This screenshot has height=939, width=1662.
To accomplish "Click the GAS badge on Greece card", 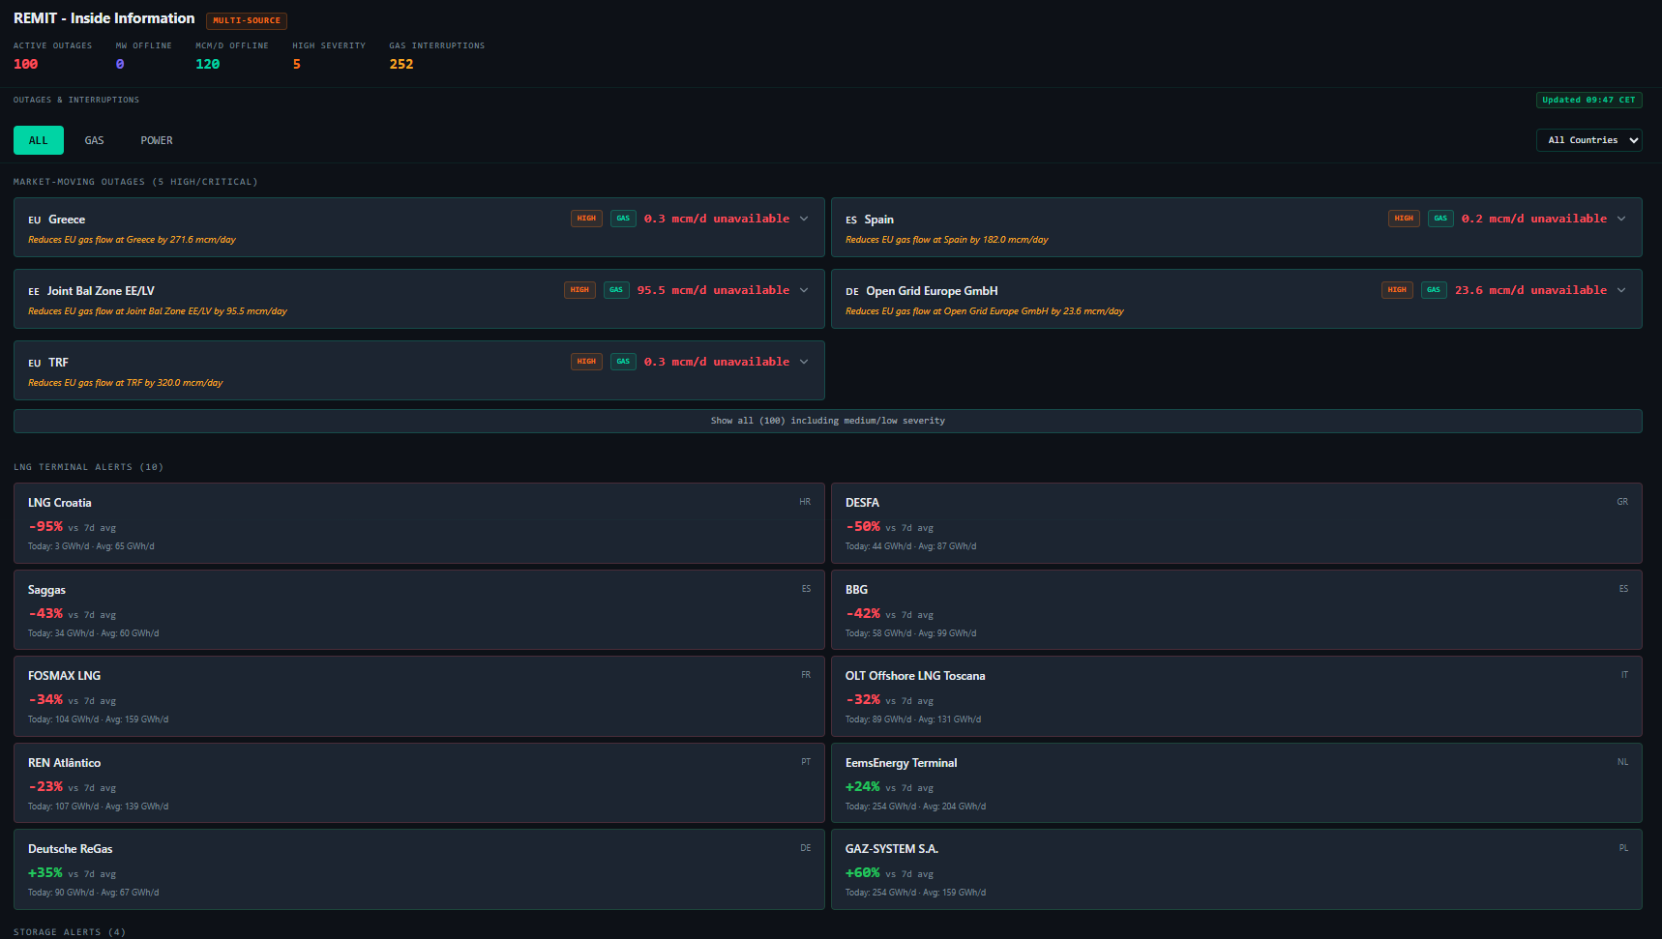I will pyautogui.click(x=623, y=219).
